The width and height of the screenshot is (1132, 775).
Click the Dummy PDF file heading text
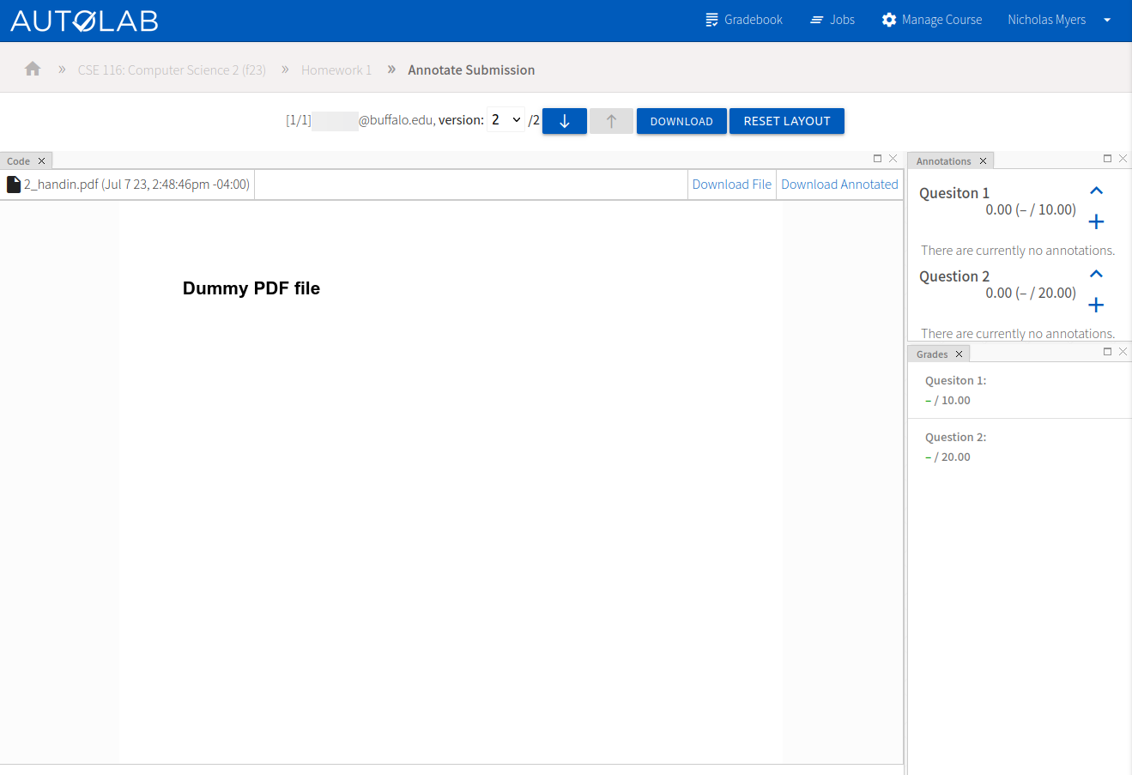click(x=251, y=288)
